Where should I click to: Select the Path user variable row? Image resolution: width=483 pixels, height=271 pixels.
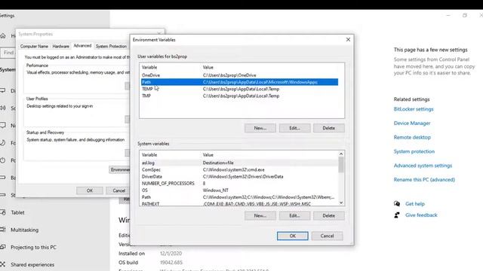(239, 82)
